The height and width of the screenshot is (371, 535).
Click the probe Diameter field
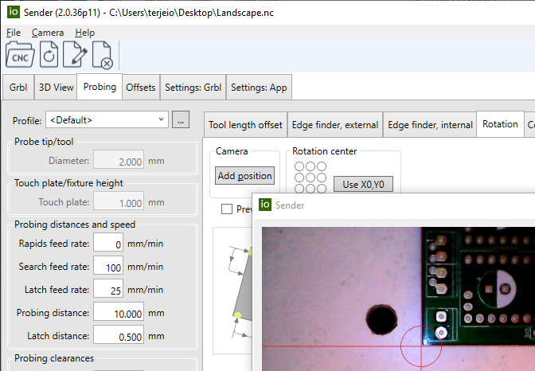click(119, 160)
